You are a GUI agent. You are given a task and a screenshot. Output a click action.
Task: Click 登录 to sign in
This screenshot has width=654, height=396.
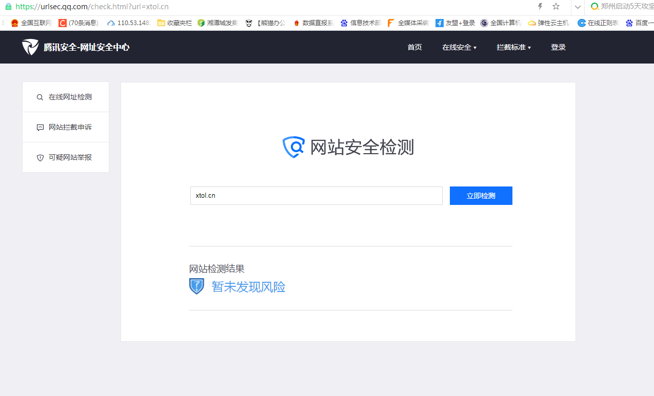point(558,47)
